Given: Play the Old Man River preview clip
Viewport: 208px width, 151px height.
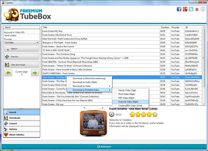Looking at the screenshot, I should tap(112, 114).
